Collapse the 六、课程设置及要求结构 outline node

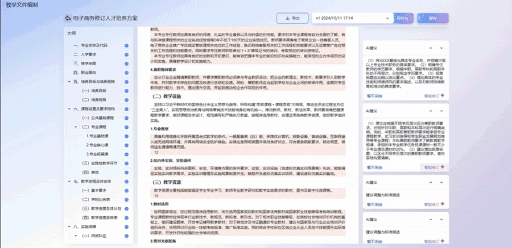[x=69, y=109]
